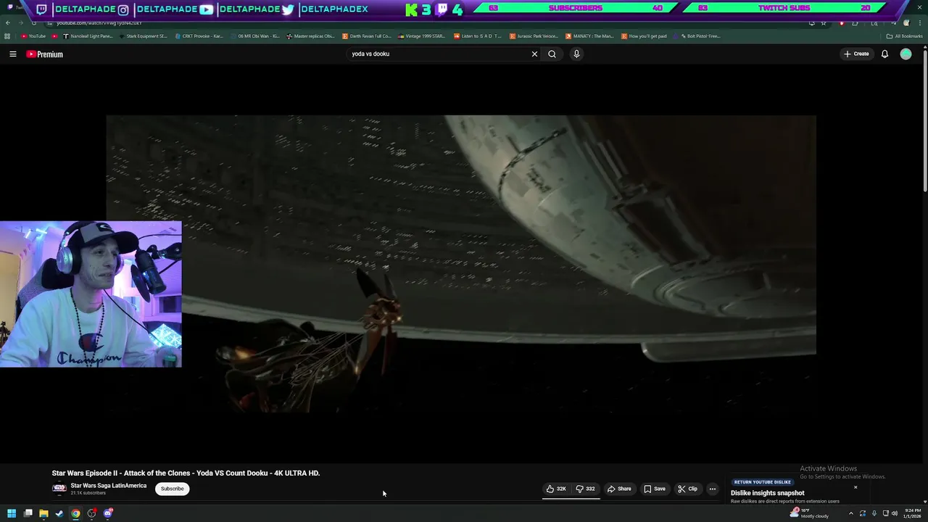
Task: Click the streamer webcam overlay
Action: click(x=91, y=294)
